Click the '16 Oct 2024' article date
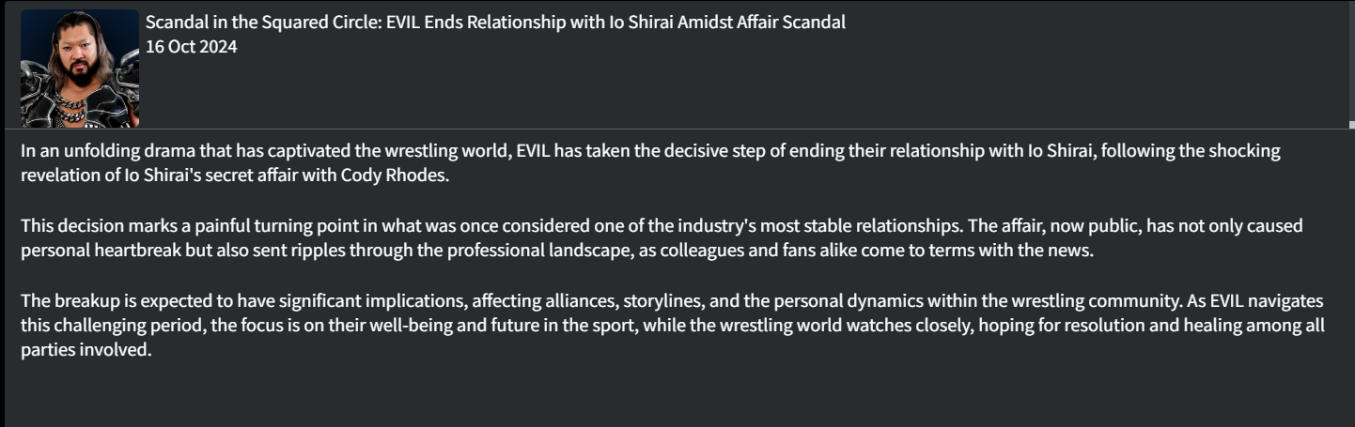The height and width of the screenshot is (427, 1355). [x=191, y=47]
